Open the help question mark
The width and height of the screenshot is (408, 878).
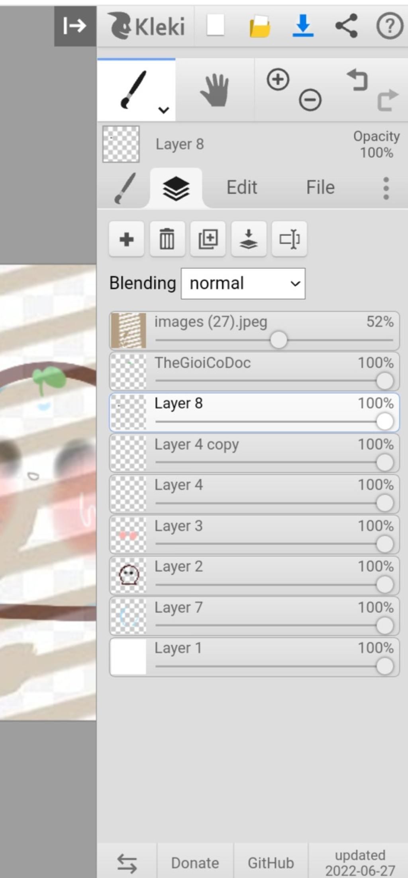[x=389, y=26]
